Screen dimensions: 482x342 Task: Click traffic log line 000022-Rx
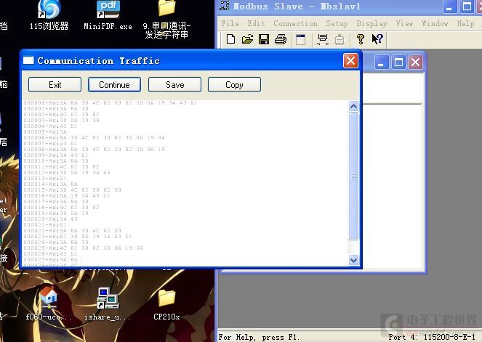[72, 231]
